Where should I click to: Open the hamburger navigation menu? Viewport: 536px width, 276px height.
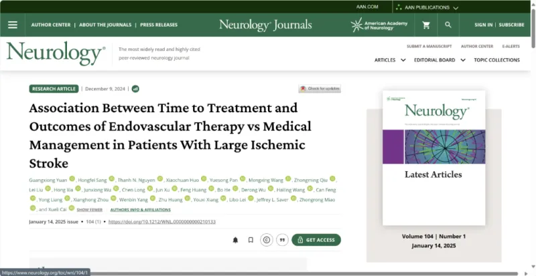(x=13, y=25)
